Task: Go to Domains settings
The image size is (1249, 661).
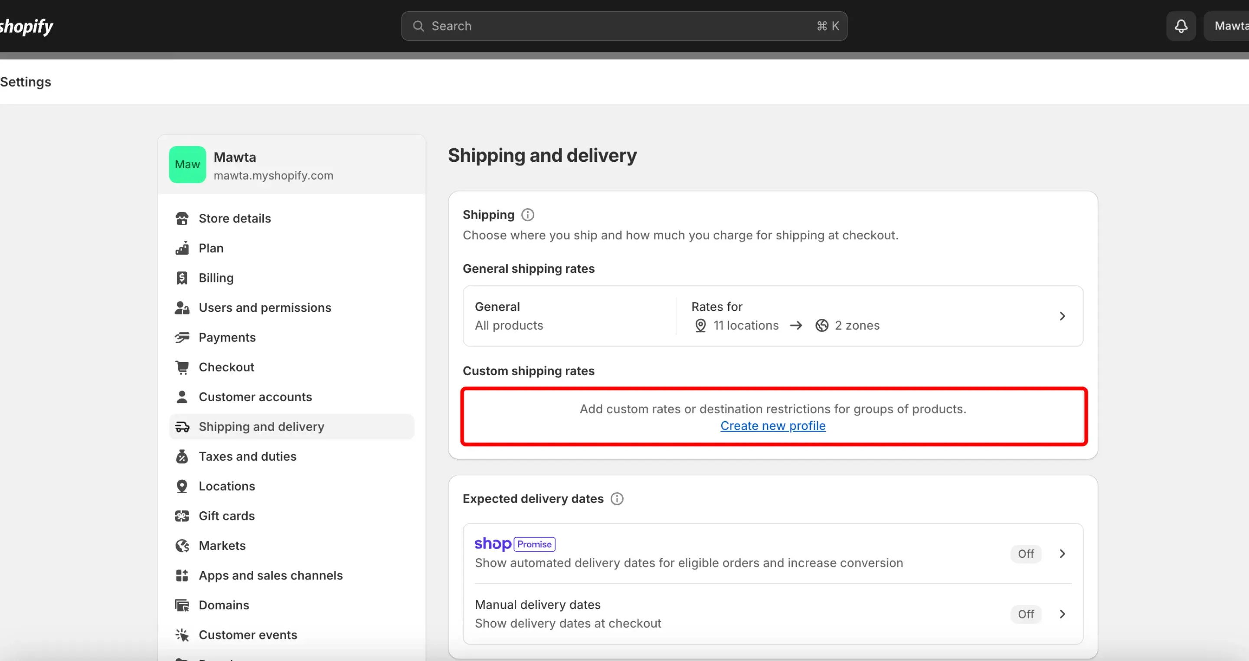Action: pyautogui.click(x=291, y=605)
